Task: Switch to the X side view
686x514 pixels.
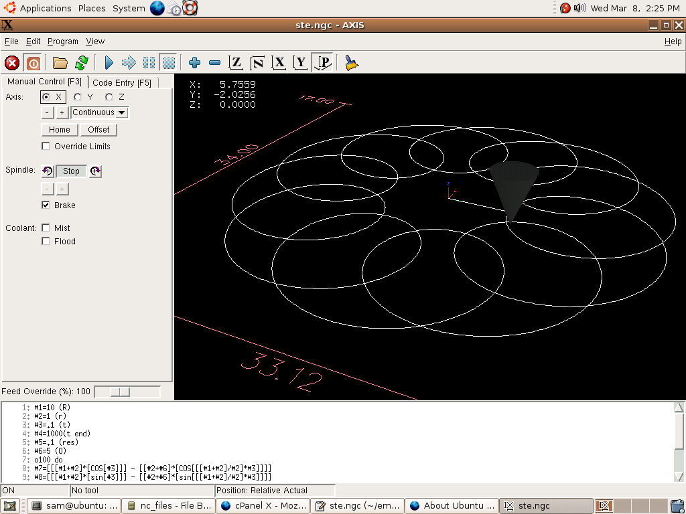Action: 279,63
